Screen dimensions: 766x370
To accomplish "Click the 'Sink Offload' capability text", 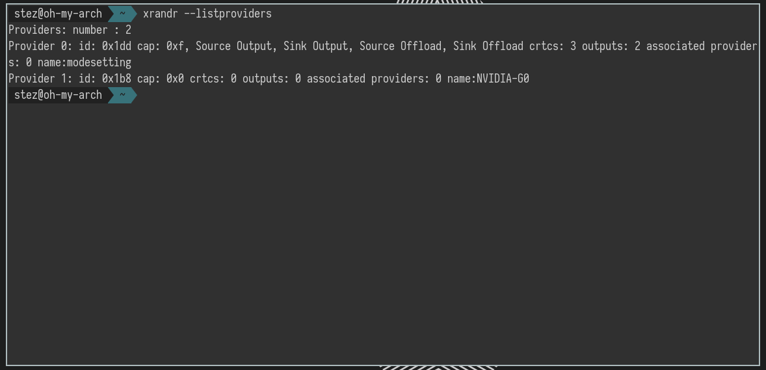I will click(x=488, y=46).
